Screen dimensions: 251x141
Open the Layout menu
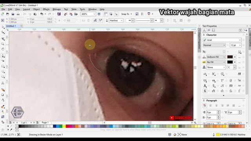26,9
